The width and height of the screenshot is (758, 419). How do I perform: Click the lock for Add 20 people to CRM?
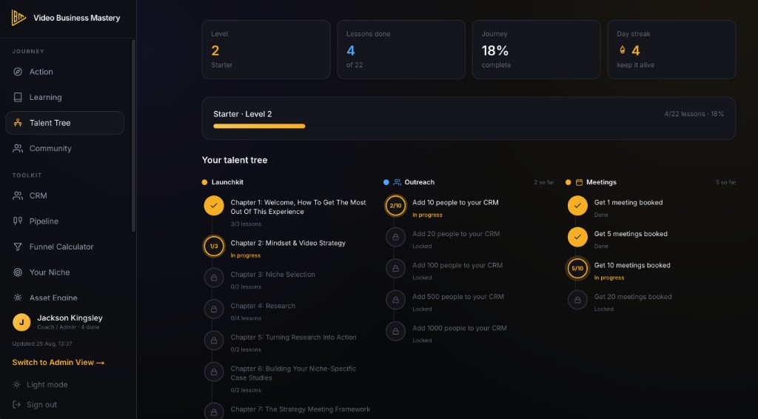395,238
